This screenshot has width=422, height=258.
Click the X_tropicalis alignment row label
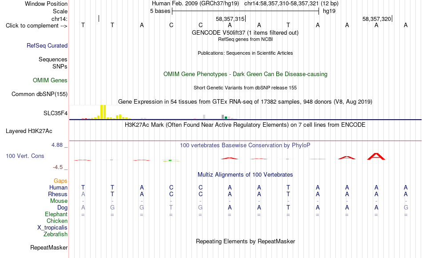coord(52,228)
